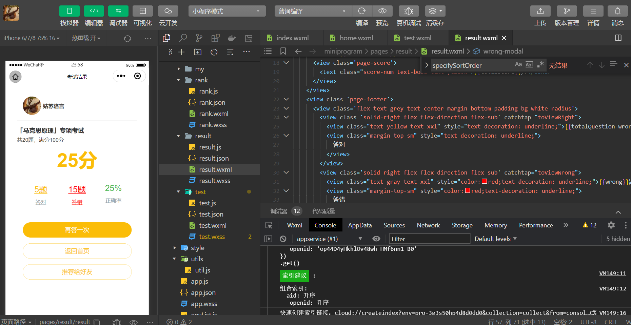Image resolution: width=631 pixels, height=325 pixels.
Task: Toggle Match Case in find widget
Action: (x=518, y=64)
